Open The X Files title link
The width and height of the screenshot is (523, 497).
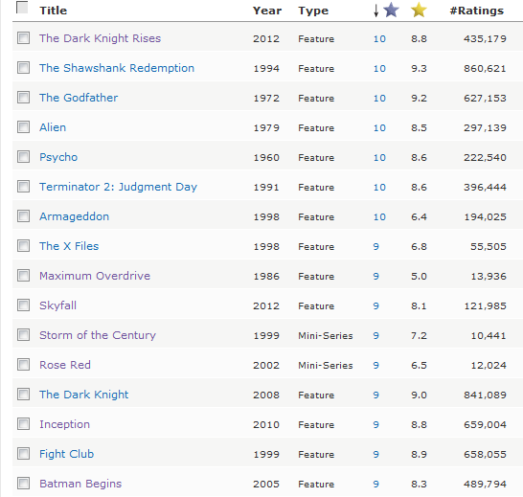pos(69,246)
